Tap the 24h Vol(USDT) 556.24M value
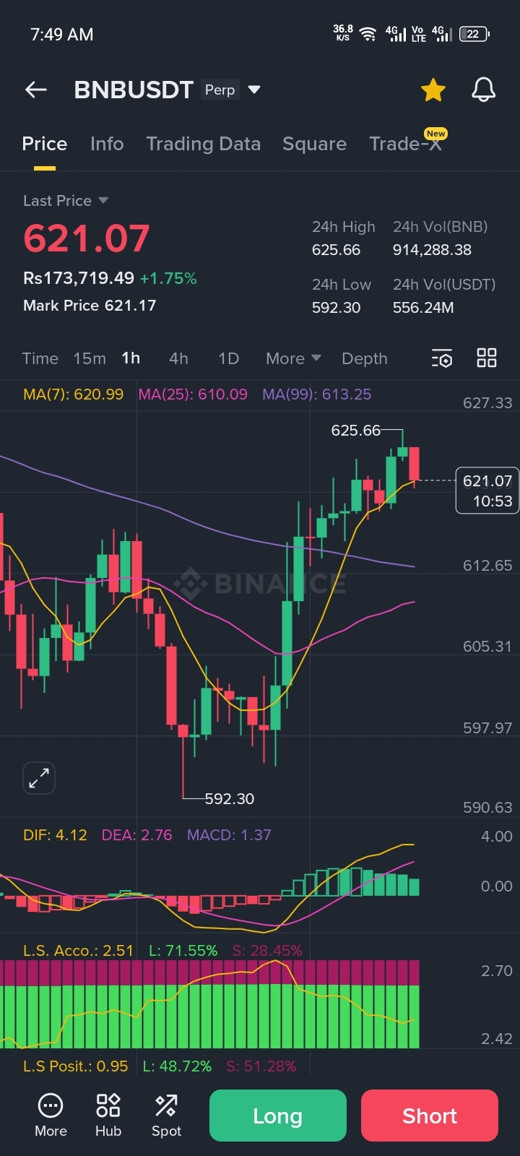 tap(423, 308)
